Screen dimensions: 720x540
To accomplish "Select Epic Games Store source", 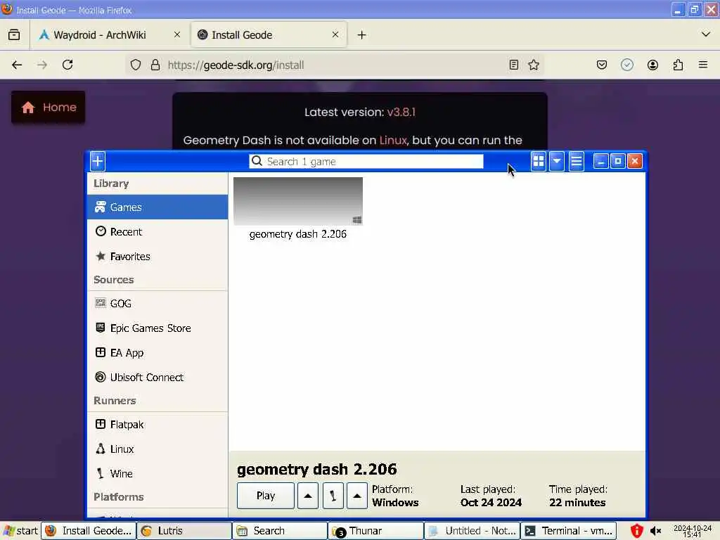I will point(157,328).
